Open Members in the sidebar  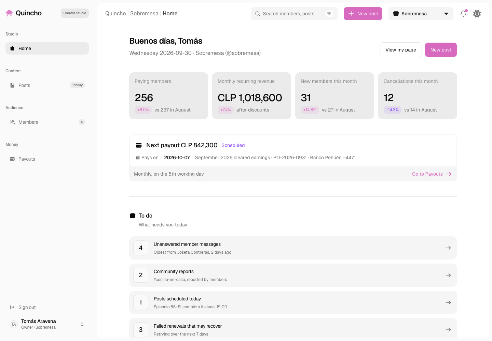[x=47, y=122]
